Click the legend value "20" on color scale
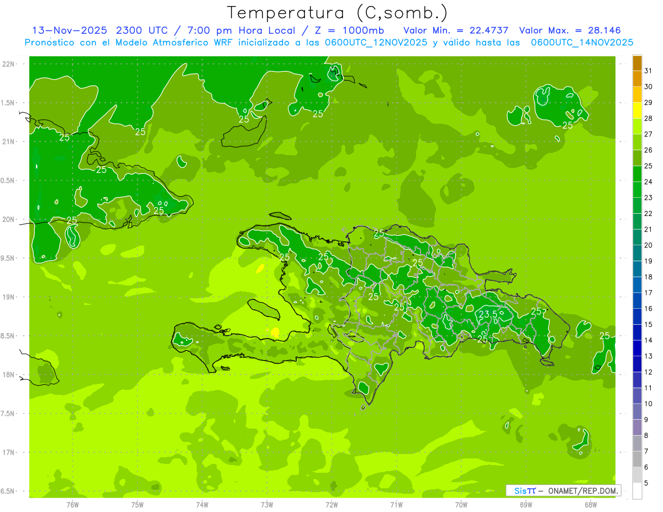 point(649,245)
